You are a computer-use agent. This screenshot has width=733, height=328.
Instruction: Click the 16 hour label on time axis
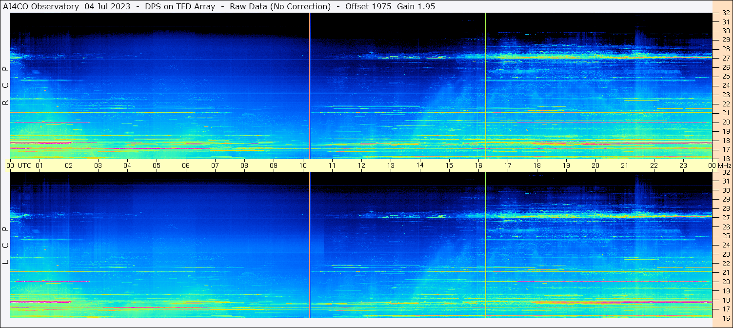point(478,165)
